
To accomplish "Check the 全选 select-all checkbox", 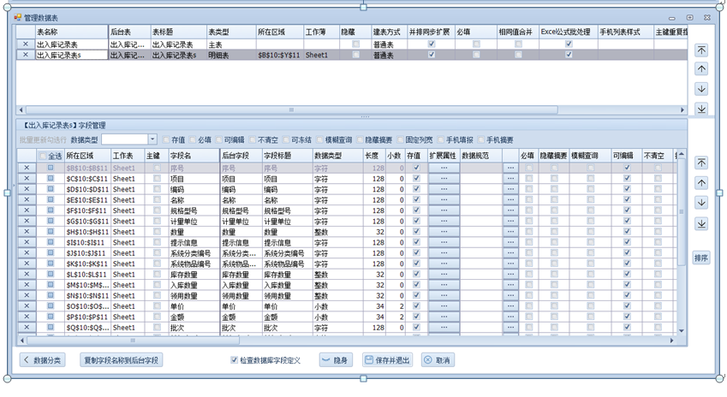I will [x=44, y=157].
